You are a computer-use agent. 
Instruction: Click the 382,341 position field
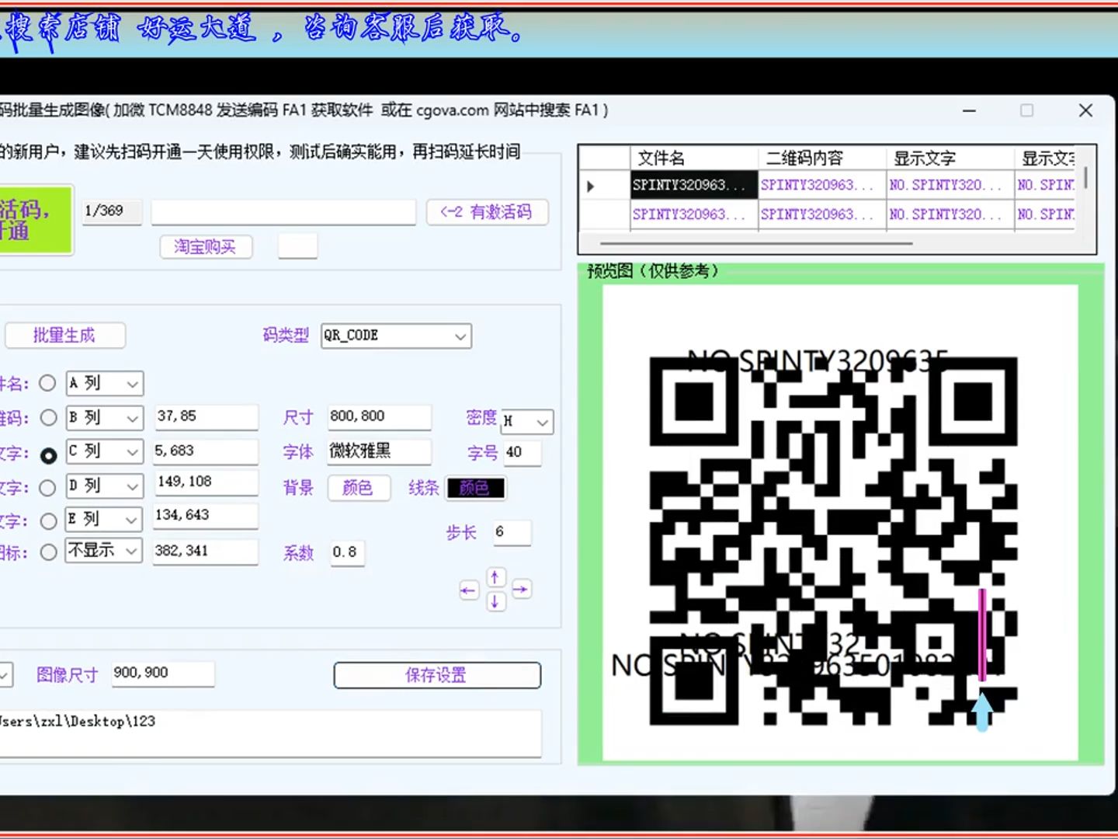point(206,552)
